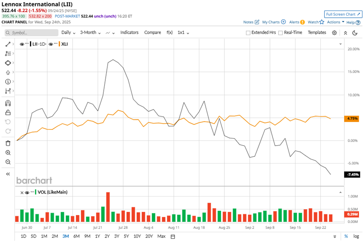Click the My Charts link
Image resolution: width=364 pixels, height=242 pixels.
point(271,22)
